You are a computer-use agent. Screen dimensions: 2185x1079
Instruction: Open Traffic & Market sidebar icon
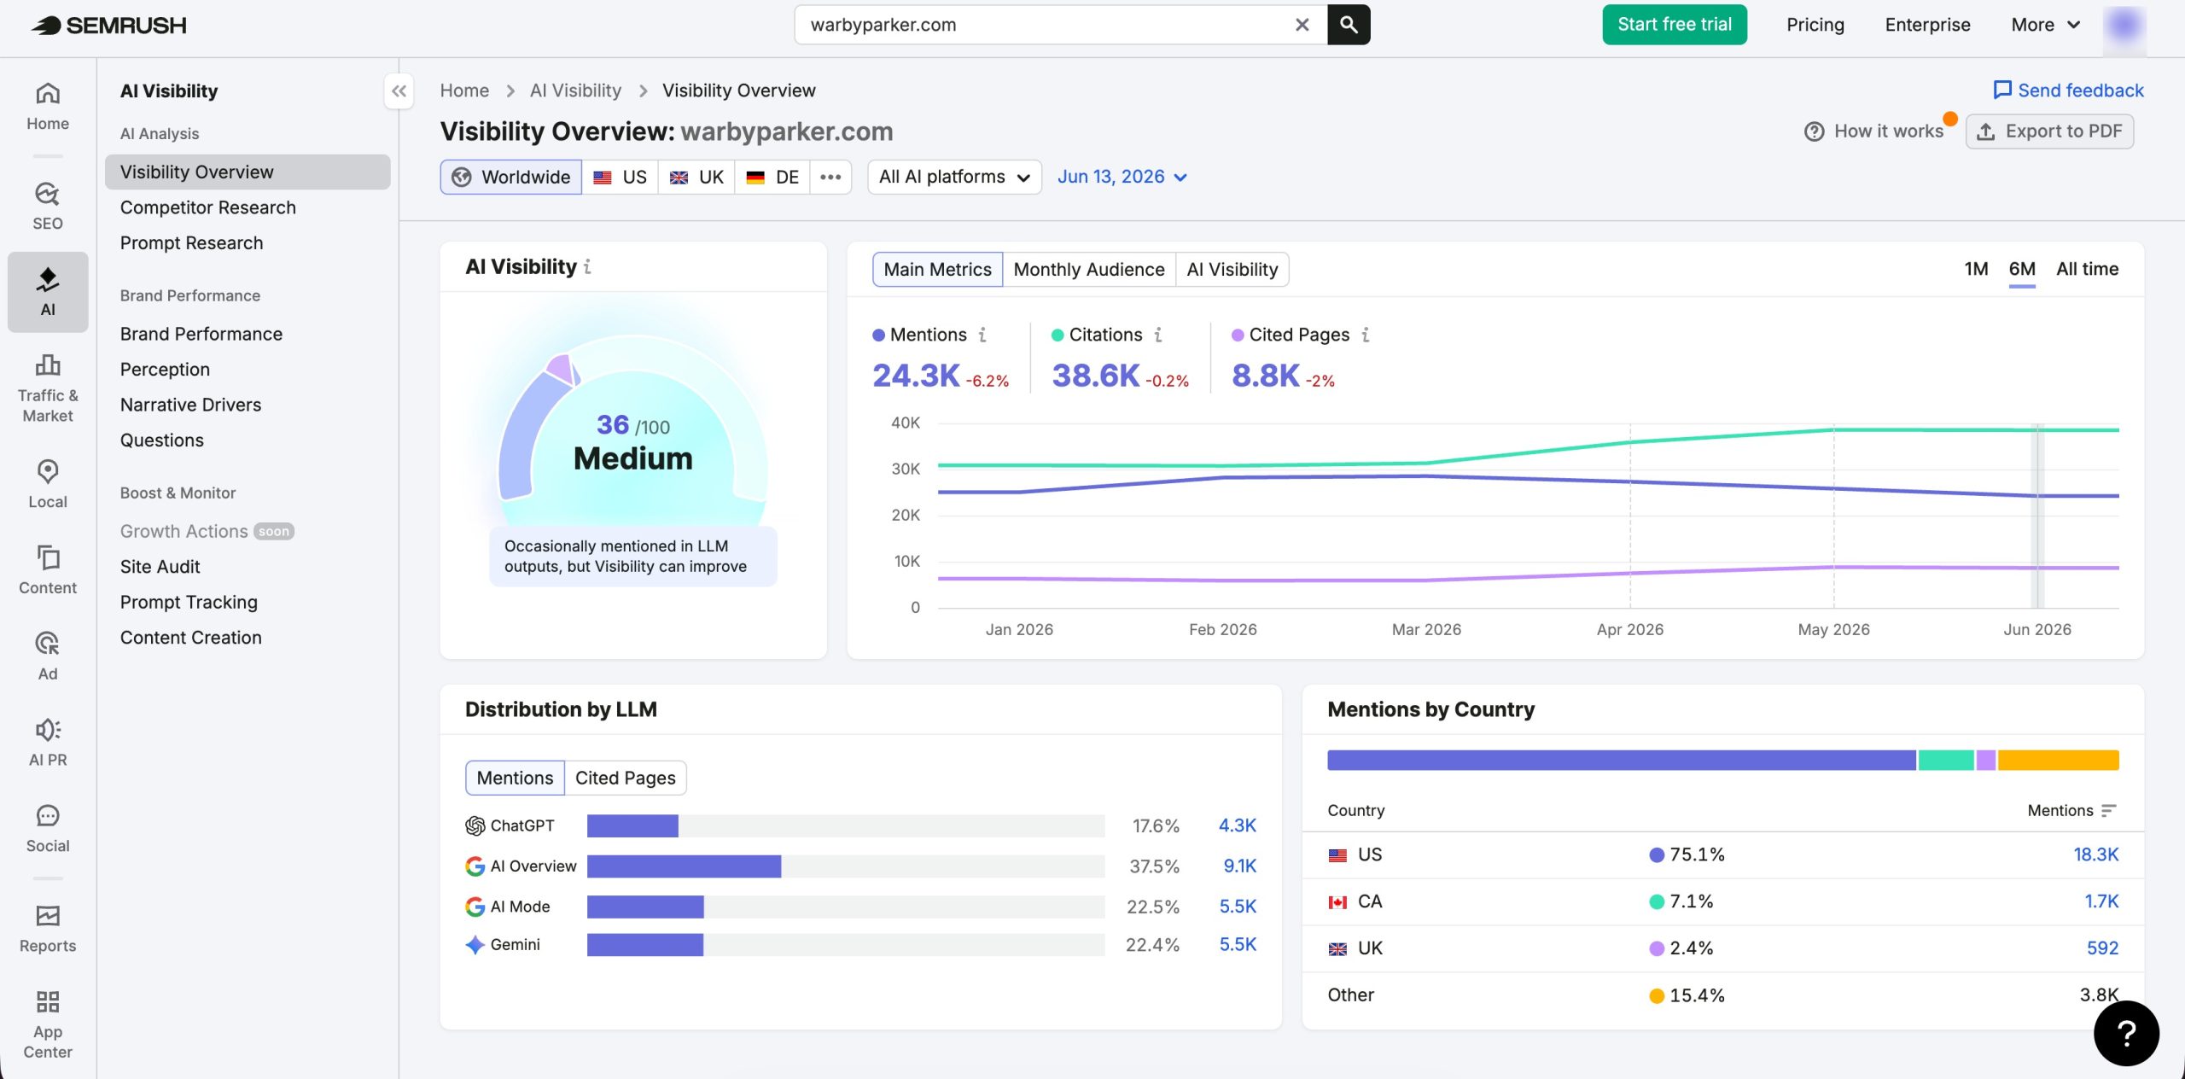click(48, 388)
